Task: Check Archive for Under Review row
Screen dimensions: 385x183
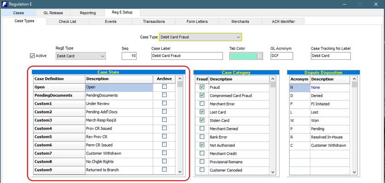Action: pos(164,103)
